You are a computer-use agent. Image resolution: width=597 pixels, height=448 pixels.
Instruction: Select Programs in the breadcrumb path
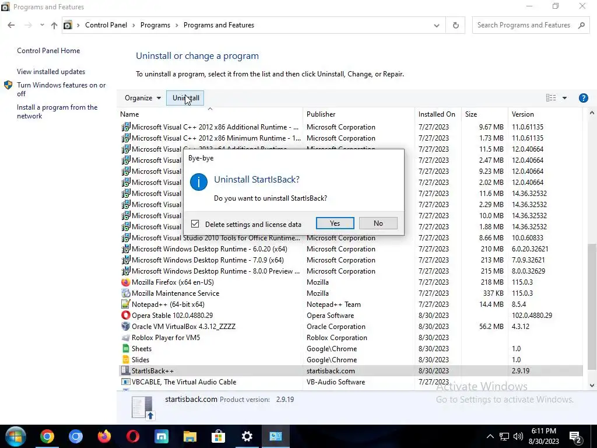tap(155, 25)
